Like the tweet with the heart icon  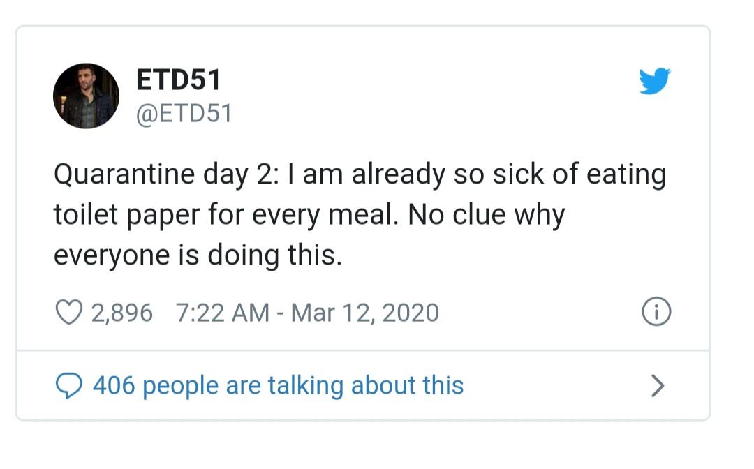(x=69, y=312)
